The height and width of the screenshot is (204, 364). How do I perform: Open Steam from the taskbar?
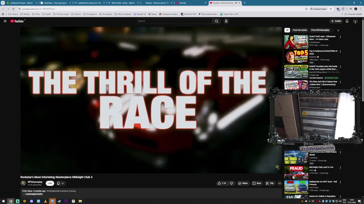point(59,201)
